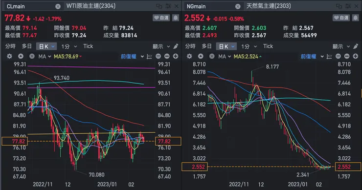Open 前復權 adjustment dropdown on WTI chart
The image size is (362, 190).
(132, 56)
